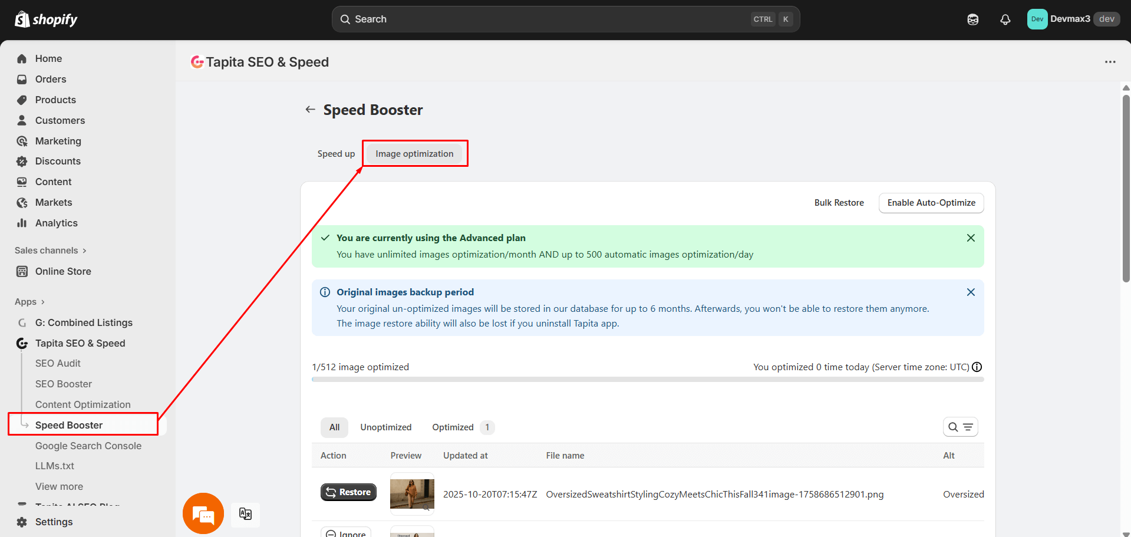1131x537 pixels.
Task: Select the Markets globe icon
Action: click(22, 202)
